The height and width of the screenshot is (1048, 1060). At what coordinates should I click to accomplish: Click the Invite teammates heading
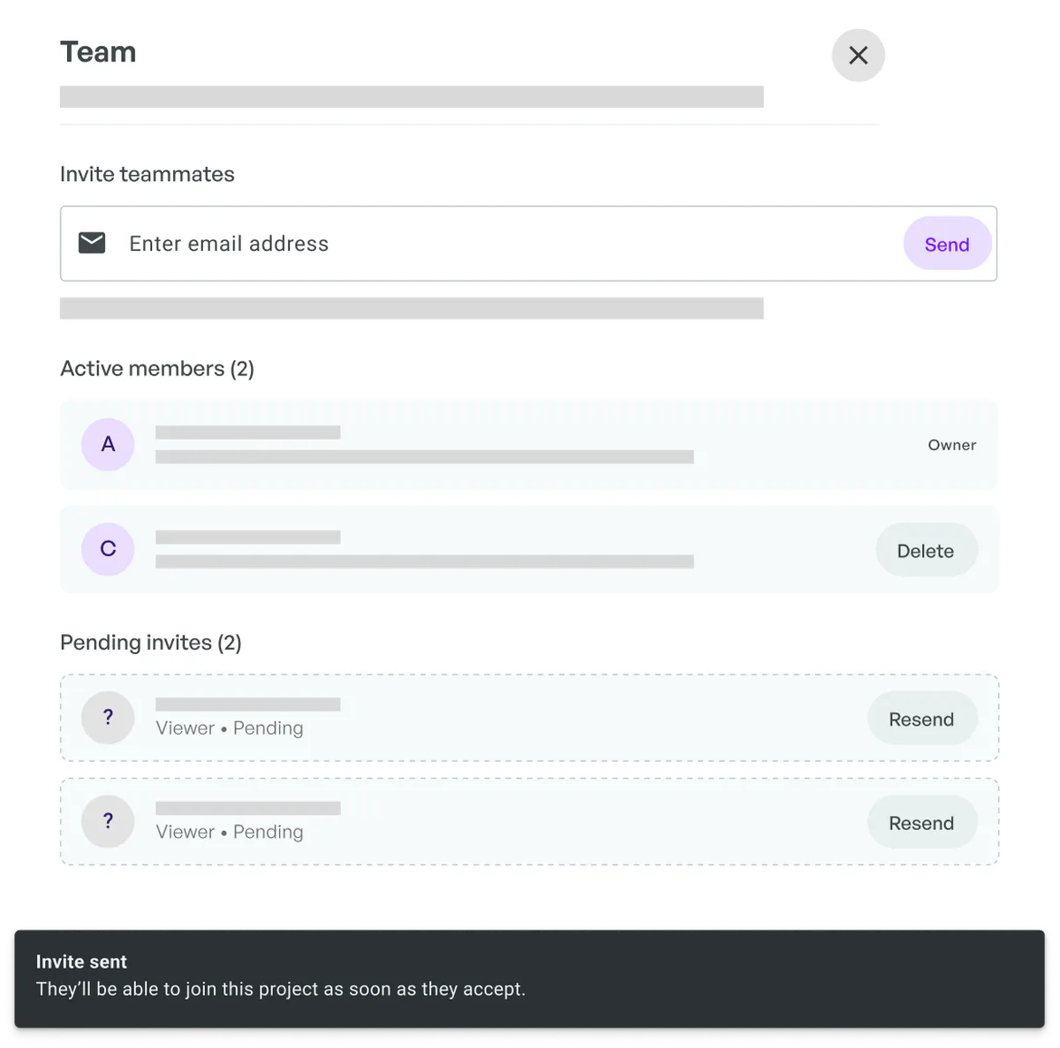pyautogui.click(x=147, y=174)
